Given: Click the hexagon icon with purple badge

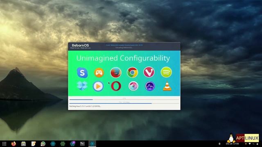Looking at the screenshot, I should (x=72, y=143).
